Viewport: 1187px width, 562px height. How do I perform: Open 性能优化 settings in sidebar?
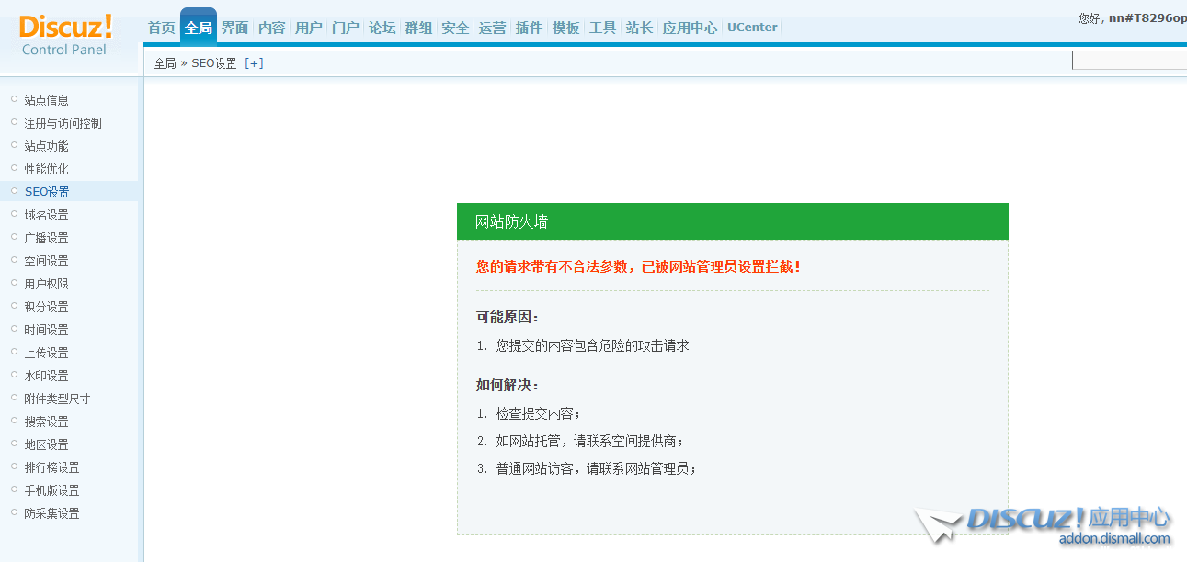[x=46, y=169]
